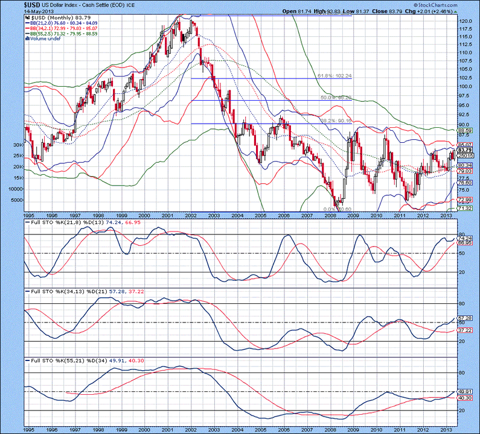
Task: Click the 120.0 label on the price axis
Action: point(466,21)
